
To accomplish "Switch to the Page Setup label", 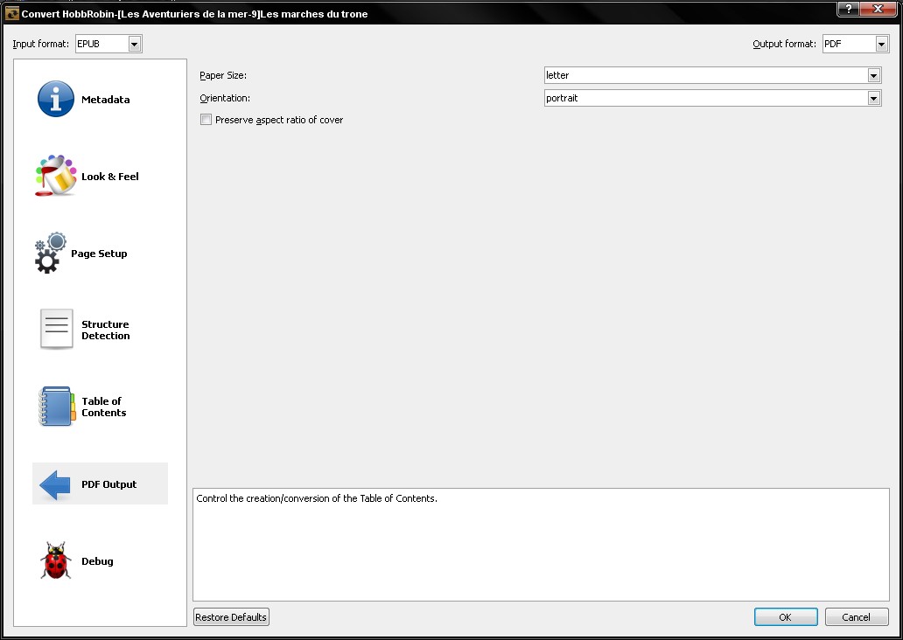I will click(99, 254).
